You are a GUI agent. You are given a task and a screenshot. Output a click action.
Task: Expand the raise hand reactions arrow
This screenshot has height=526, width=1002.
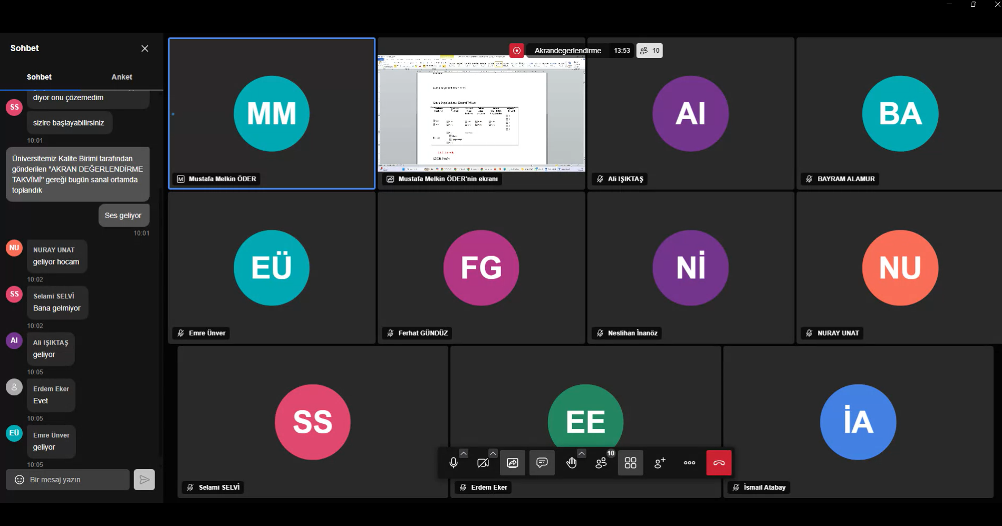tap(581, 453)
